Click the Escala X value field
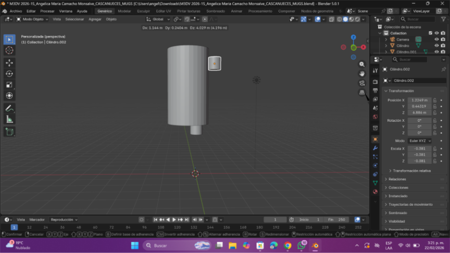 [418, 148]
